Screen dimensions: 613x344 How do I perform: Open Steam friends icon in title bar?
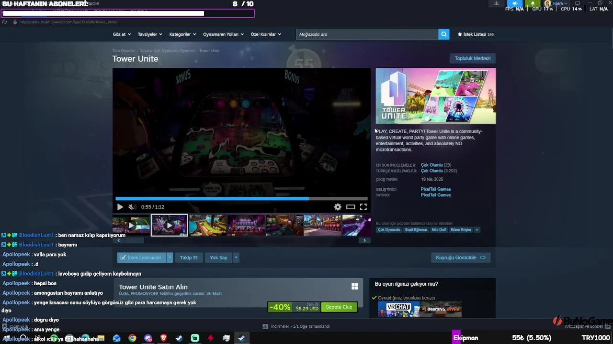(x=497, y=3)
